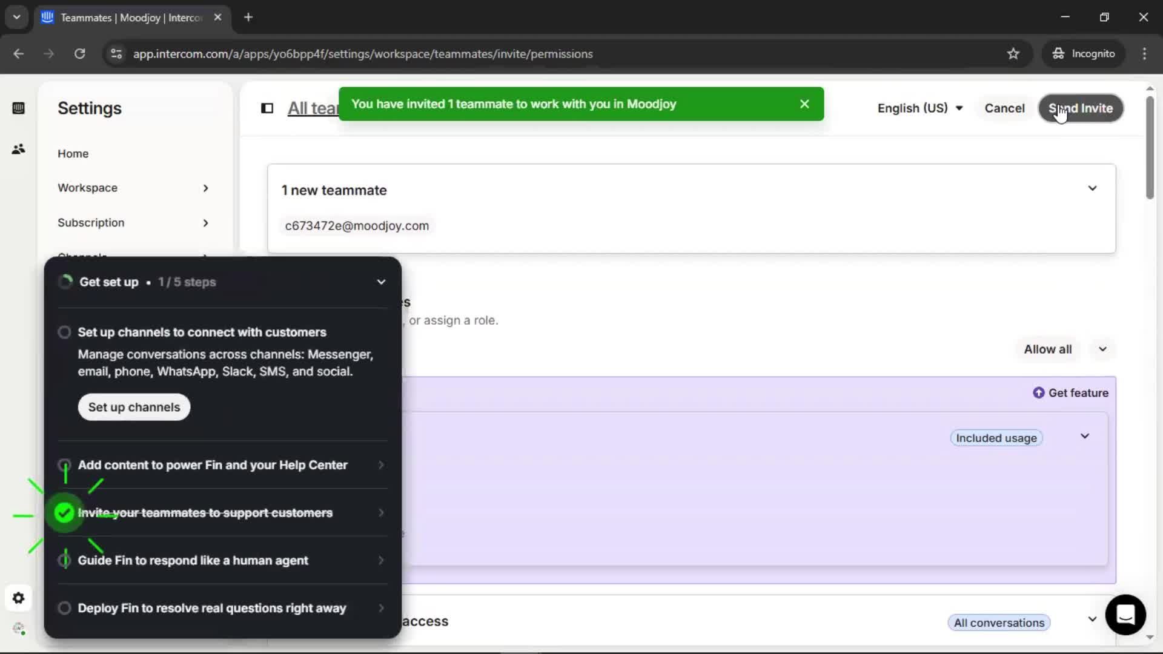This screenshot has width=1163, height=654.
Task: Expand Guide Fin to respond step arrow
Action: [381, 561]
